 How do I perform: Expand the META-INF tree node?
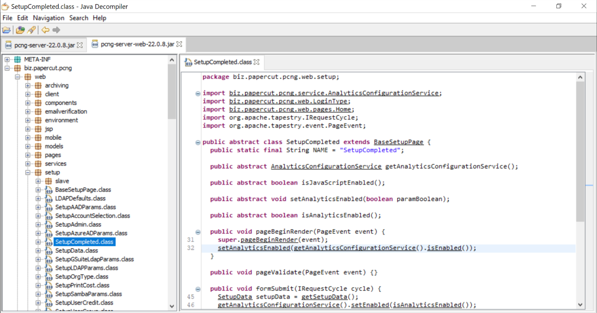click(7, 59)
